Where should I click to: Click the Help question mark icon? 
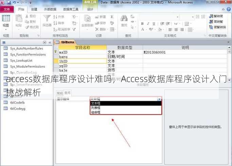click(x=229, y=9)
